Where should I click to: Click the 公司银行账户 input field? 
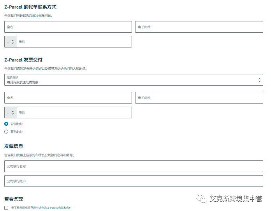[134, 181]
